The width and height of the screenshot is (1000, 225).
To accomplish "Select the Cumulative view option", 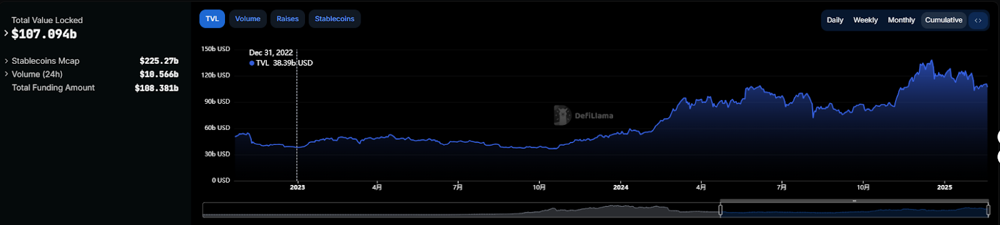I will 944,20.
